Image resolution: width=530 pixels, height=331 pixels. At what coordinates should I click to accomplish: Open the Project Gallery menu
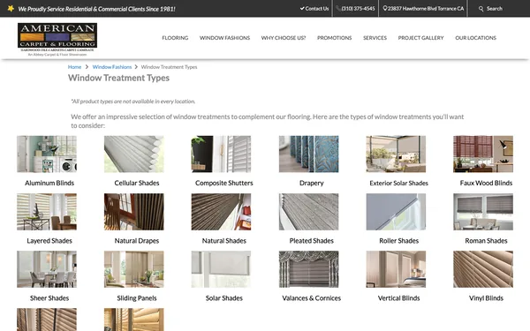tap(420, 38)
